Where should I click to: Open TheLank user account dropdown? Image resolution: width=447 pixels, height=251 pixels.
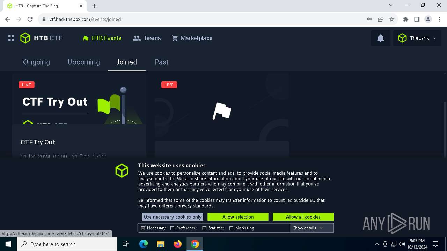tap(417, 38)
